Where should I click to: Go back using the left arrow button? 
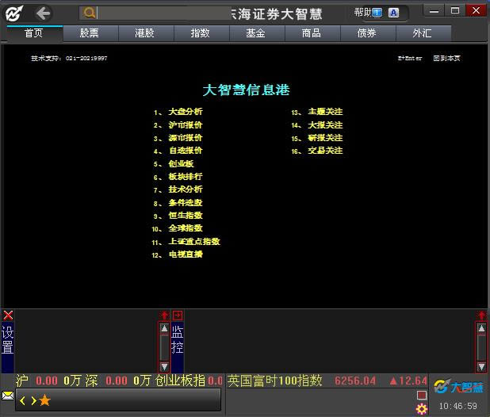[x=43, y=13]
